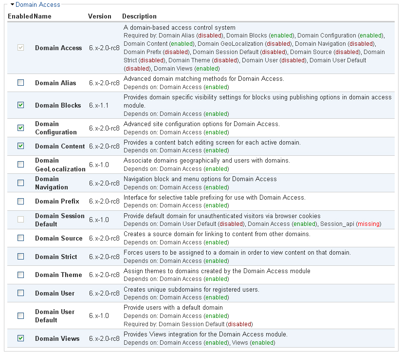Image resolution: width=401 pixels, height=353 pixels.
Task: Enable the Domain Theme module
Action: point(20,275)
